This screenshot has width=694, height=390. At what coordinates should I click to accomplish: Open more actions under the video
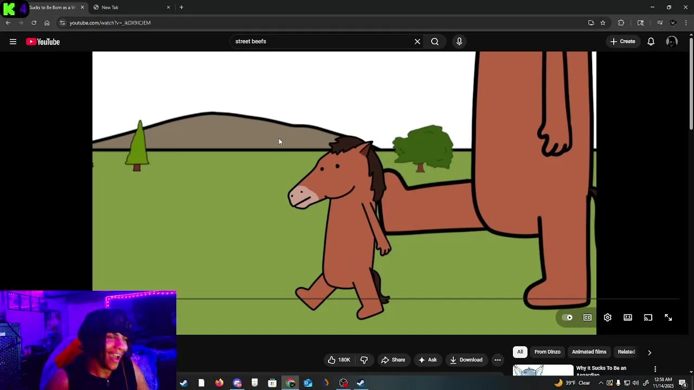(498, 360)
